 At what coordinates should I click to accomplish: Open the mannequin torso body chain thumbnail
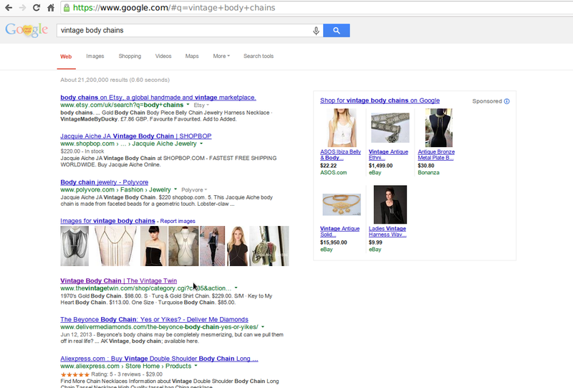tap(183, 246)
